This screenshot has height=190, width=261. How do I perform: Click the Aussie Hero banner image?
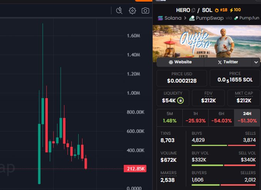point(207,41)
